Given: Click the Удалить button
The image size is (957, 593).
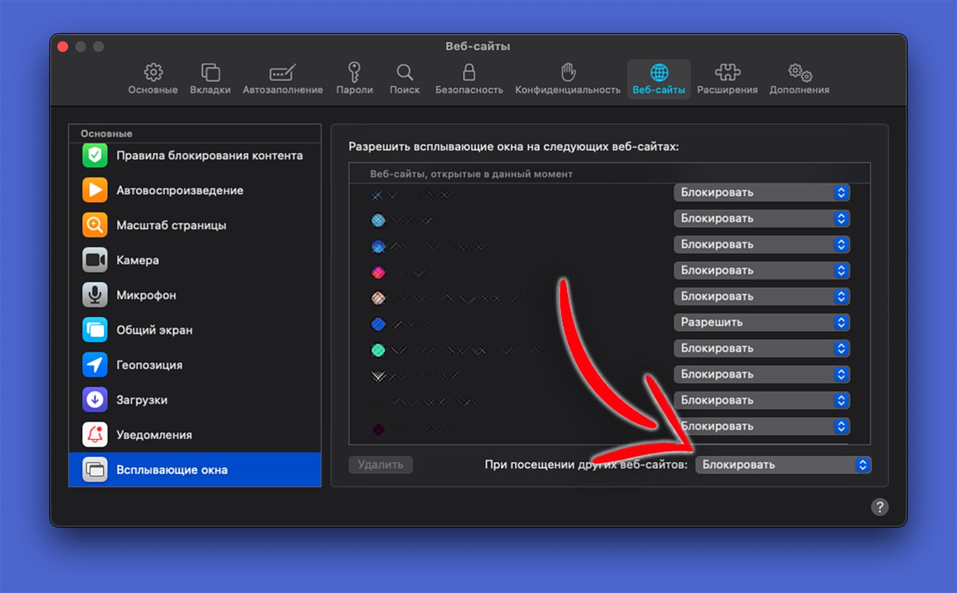Looking at the screenshot, I should tap(380, 464).
